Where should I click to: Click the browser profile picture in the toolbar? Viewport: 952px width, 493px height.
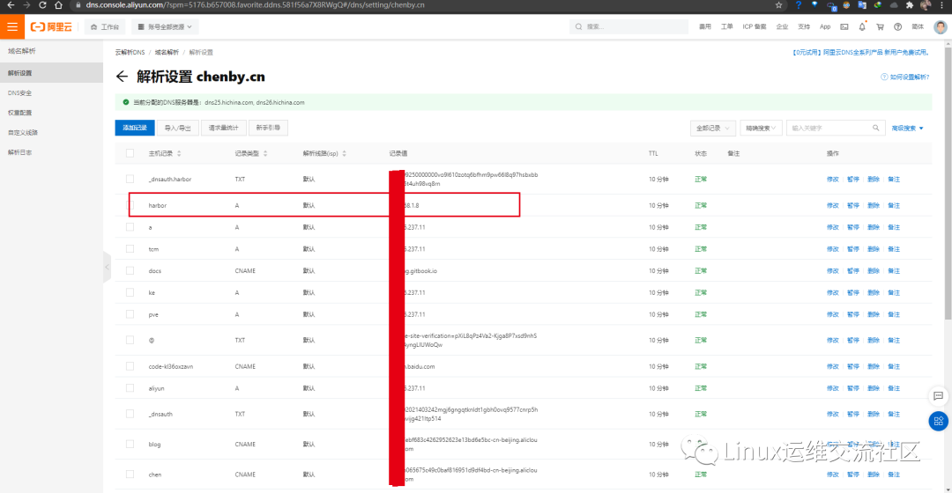[926, 5]
